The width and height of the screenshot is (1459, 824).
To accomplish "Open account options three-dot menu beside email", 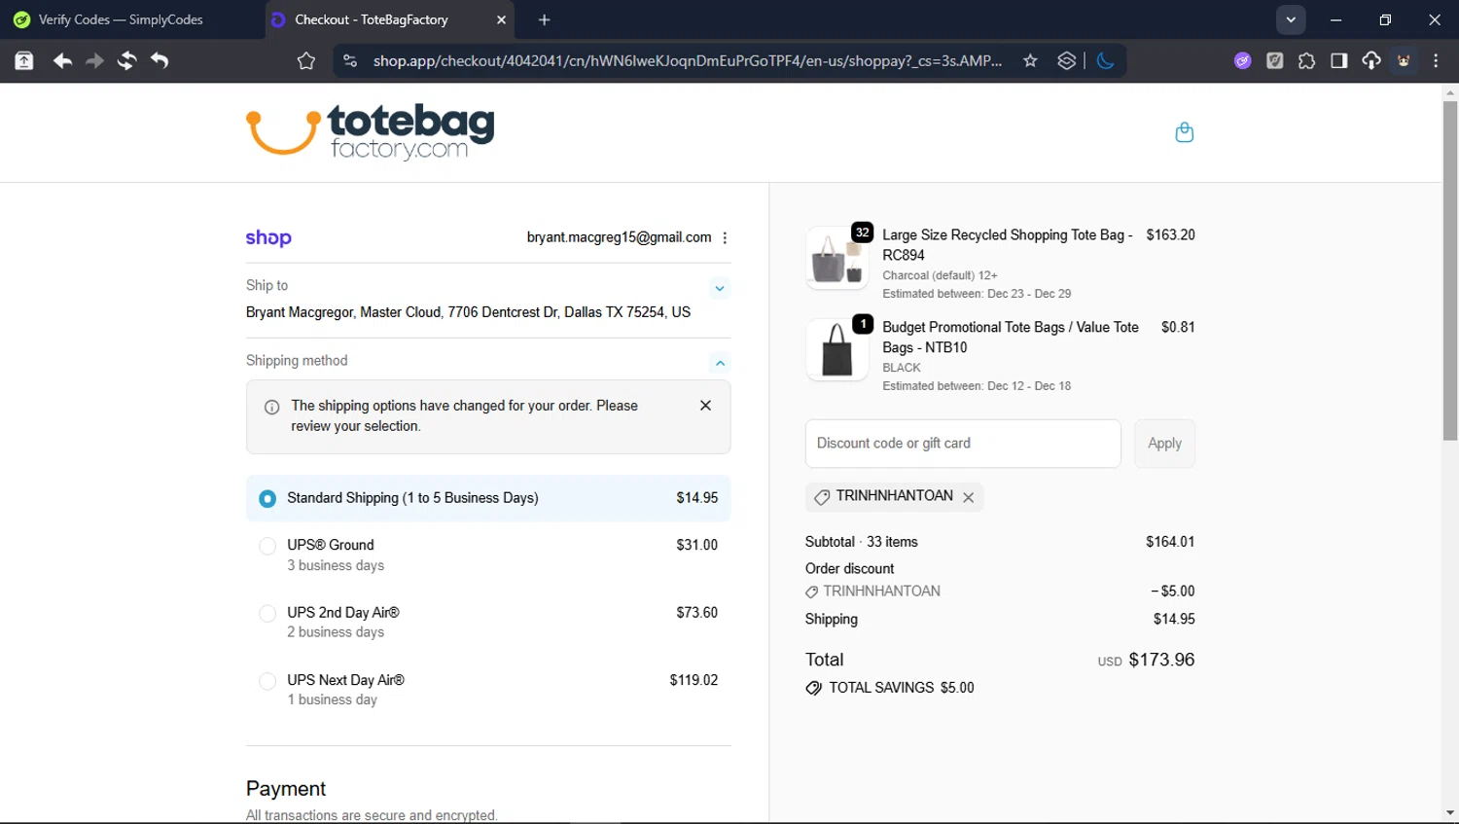I will pos(725,237).
